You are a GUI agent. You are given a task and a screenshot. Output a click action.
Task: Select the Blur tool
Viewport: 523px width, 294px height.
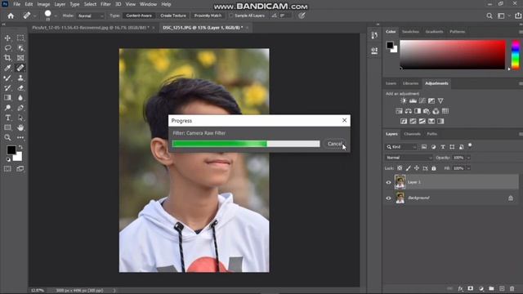pos(20,98)
